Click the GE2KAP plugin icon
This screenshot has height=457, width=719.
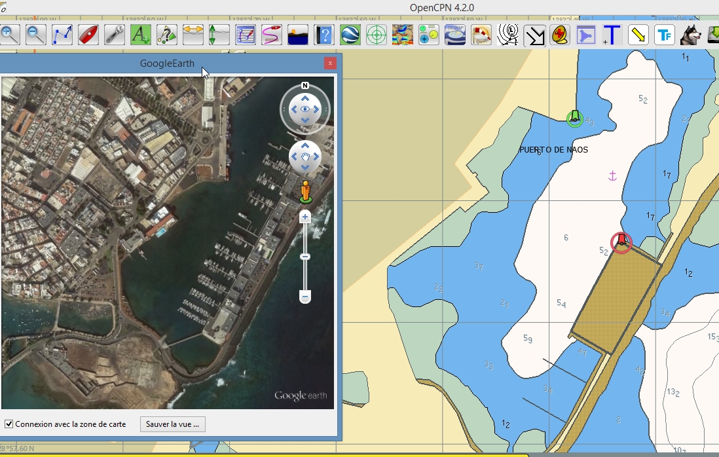click(455, 35)
